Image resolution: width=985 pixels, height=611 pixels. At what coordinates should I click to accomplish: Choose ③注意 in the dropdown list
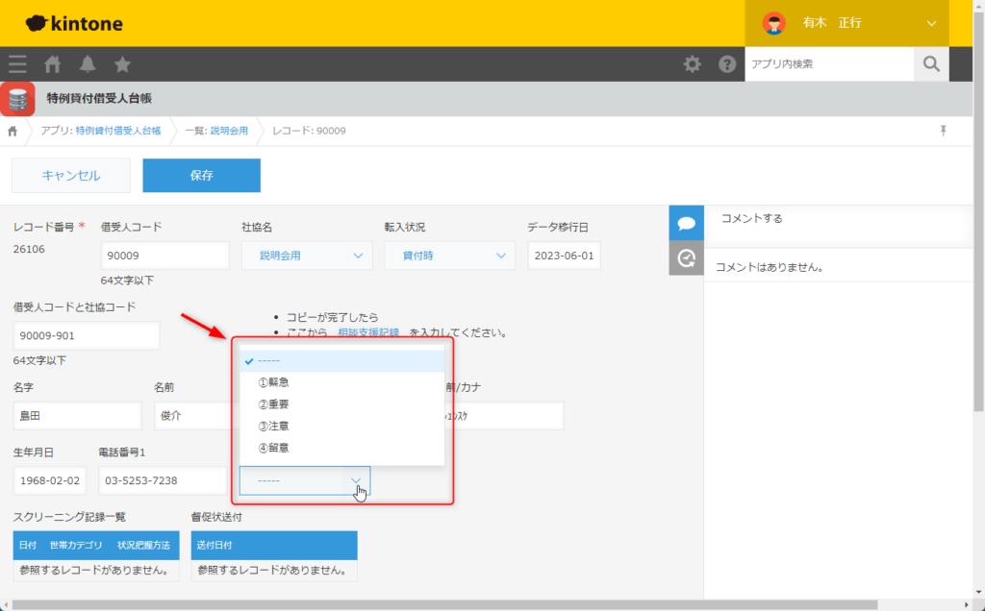coord(274,426)
